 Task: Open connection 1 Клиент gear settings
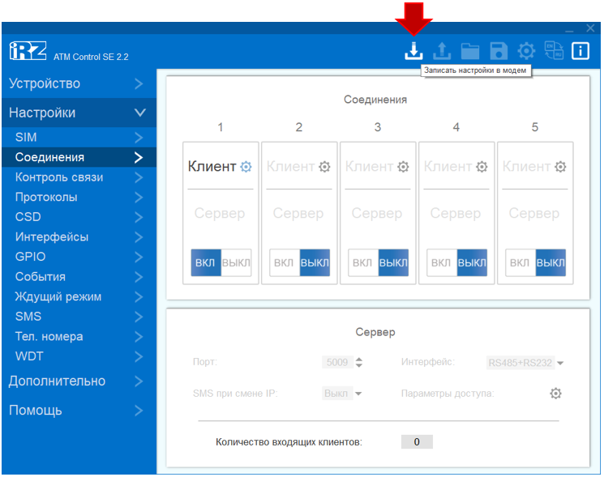coord(246,167)
